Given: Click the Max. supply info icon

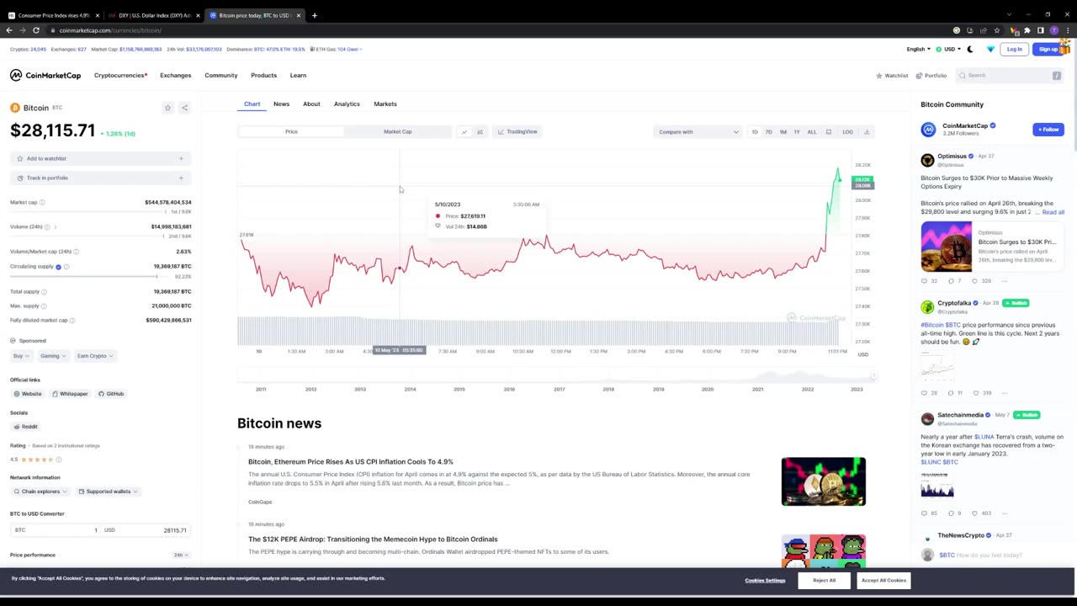Looking at the screenshot, I should click(x=44, y=306).
